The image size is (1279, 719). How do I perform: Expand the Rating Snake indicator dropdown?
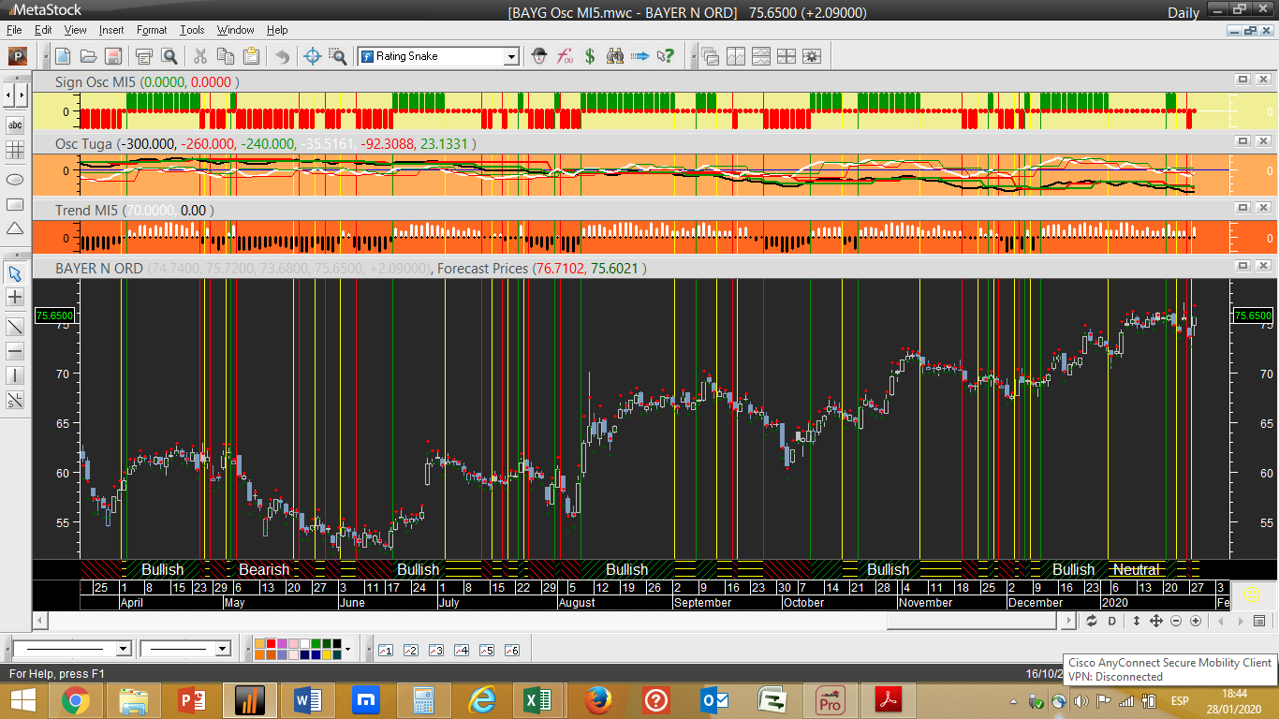[x=511, y=57]
